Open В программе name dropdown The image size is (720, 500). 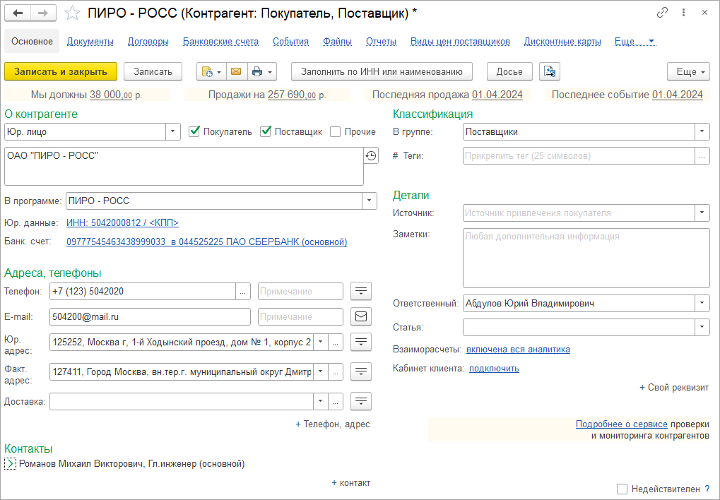click(369, 201)
